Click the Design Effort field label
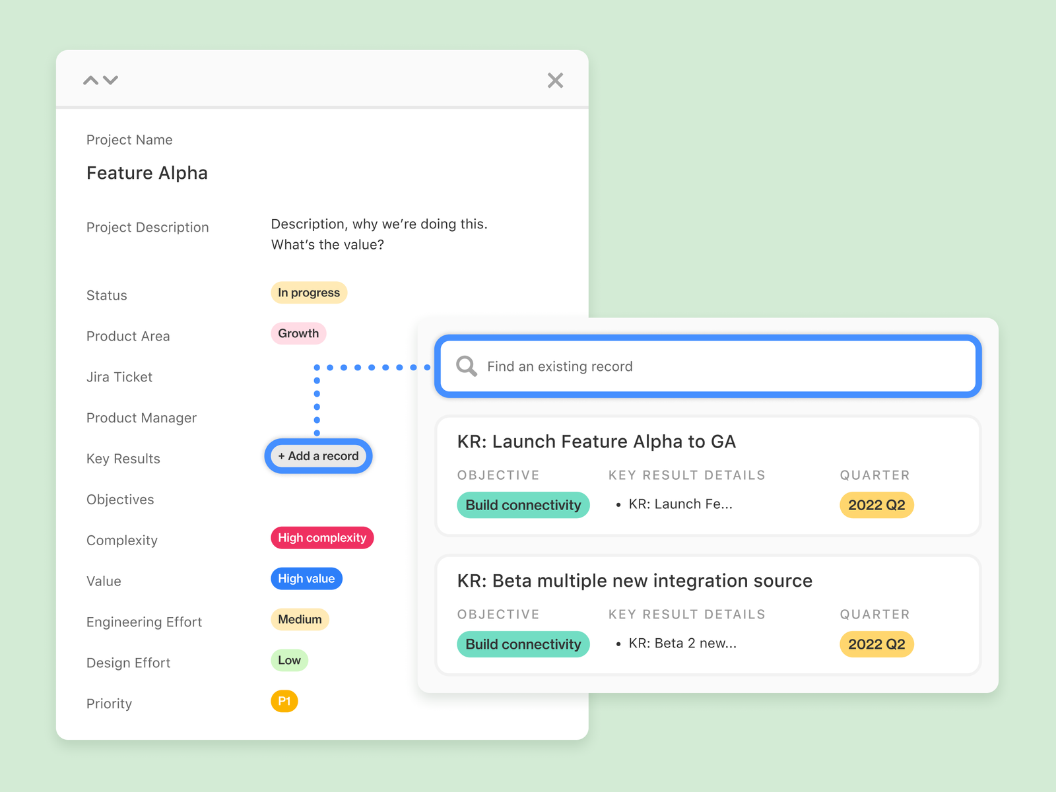 point(129,663)
